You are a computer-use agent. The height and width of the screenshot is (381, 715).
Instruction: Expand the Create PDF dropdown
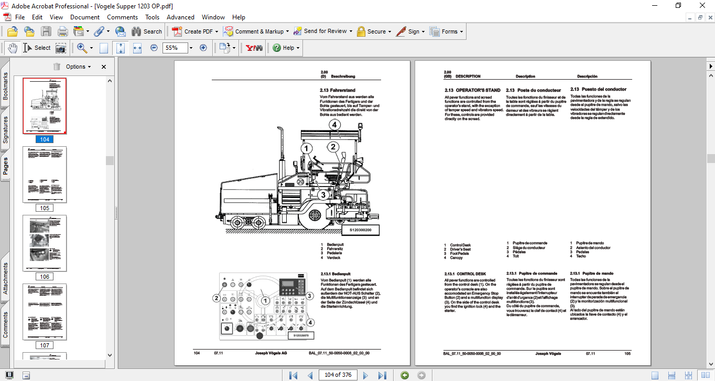217,31
